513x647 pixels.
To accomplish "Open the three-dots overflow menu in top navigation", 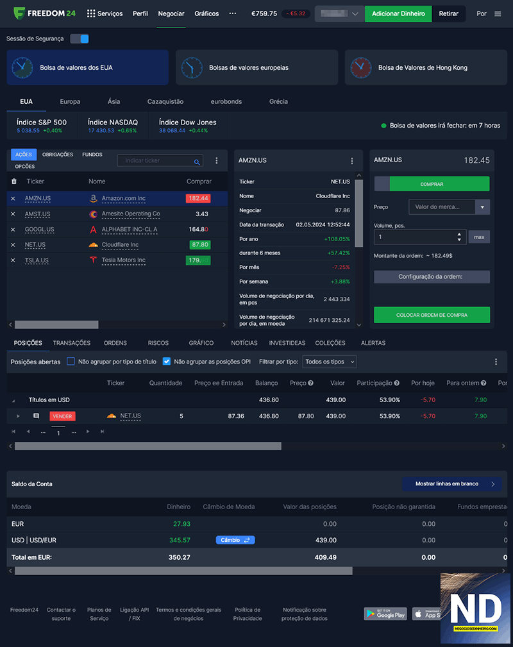I will [x=233, y=13].
